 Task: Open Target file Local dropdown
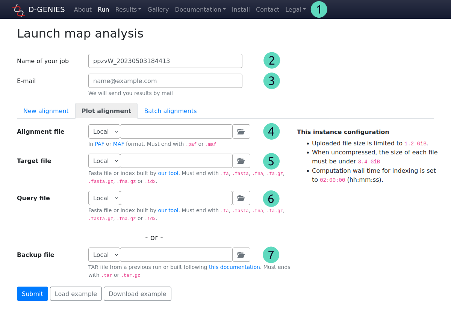point(104,161)
